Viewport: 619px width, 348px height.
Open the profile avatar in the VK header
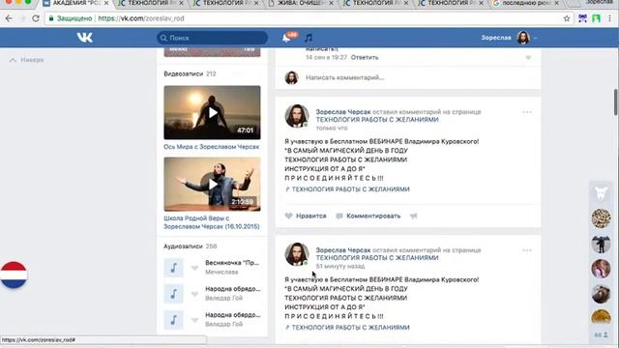523,38
